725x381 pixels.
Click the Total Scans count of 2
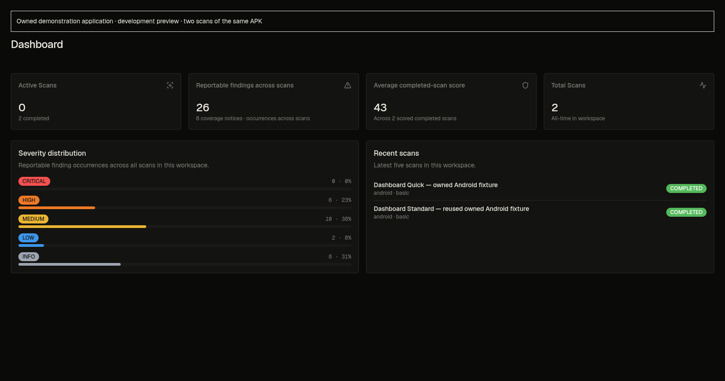coord(555,108)
